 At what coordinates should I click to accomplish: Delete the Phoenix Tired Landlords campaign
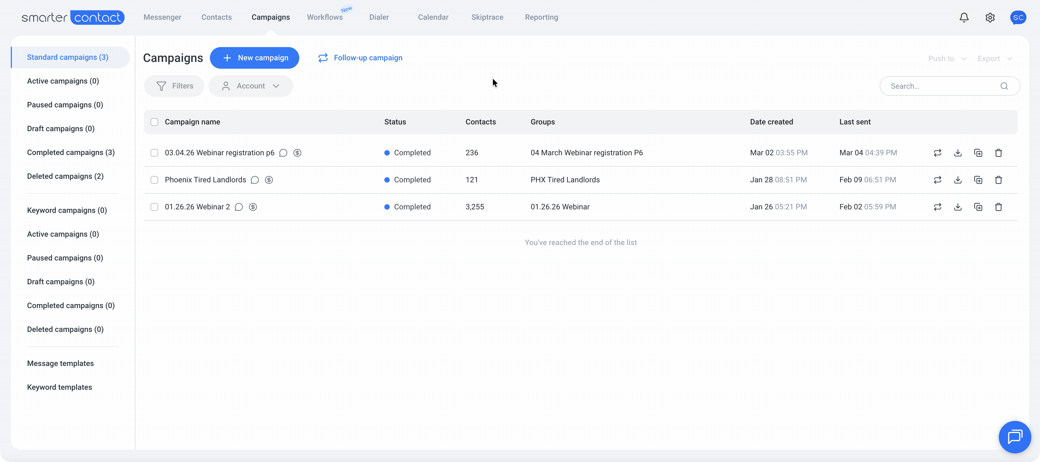tap(999, 180)
